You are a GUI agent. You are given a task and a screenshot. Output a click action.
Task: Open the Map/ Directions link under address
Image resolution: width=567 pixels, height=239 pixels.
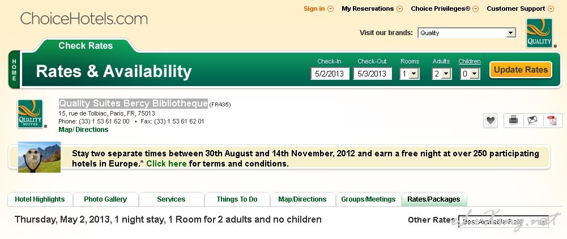click(x=83, y=130)
